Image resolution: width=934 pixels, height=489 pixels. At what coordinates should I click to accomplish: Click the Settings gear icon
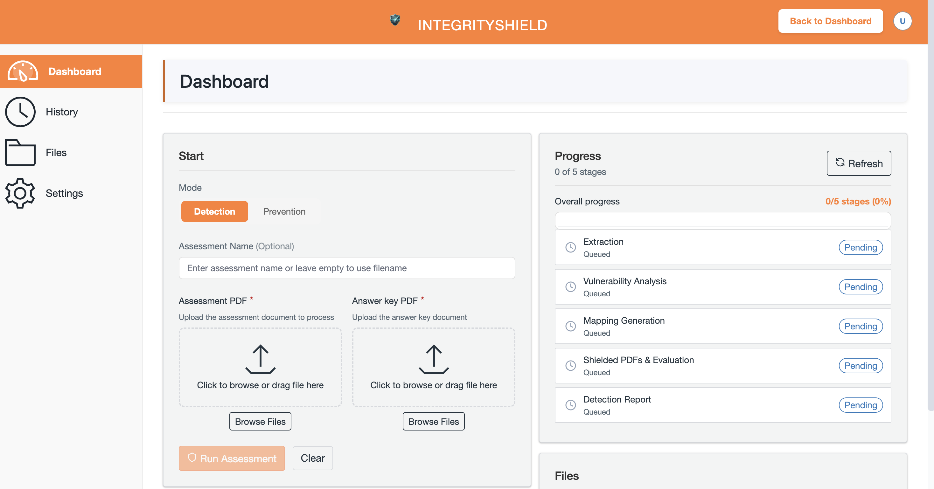pyautogui.click(x=20, y=193)
